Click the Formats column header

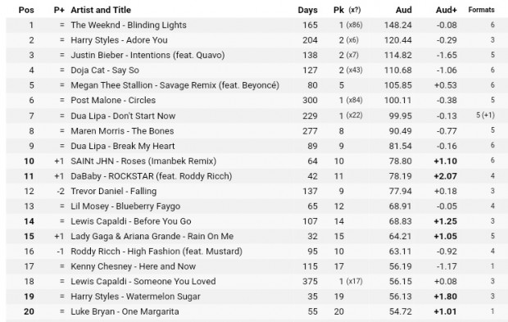pyautogui.click(x=481, y=10)
